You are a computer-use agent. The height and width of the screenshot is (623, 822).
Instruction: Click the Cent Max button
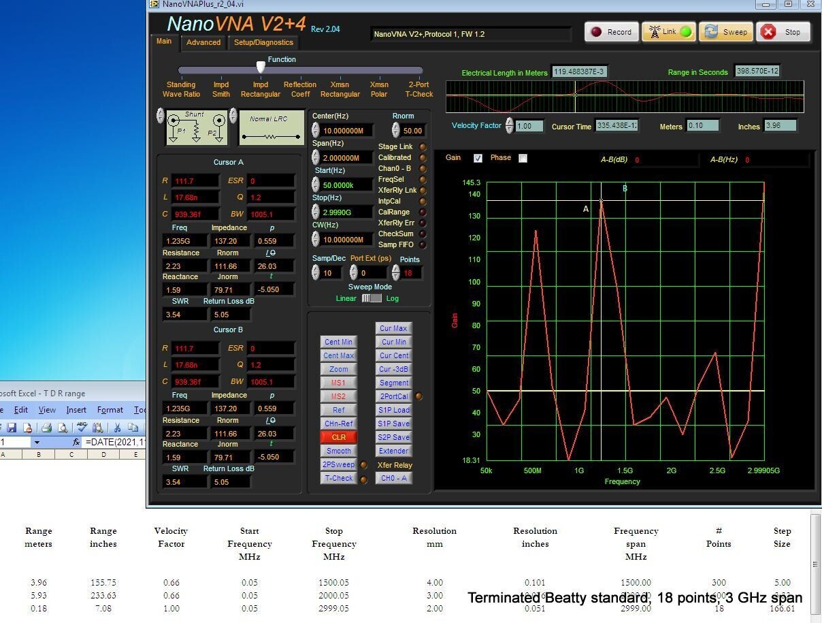tap(338, 355)
